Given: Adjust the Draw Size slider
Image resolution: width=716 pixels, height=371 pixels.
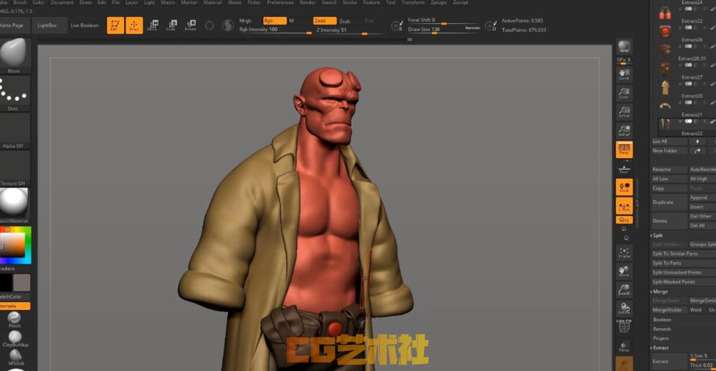Looking at the screenshot, I should click(444, 30).
